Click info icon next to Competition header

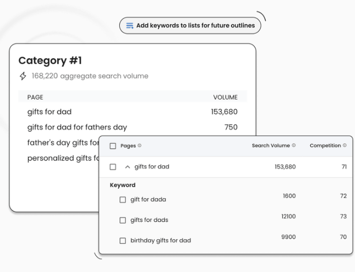click(x=345, y=146)
